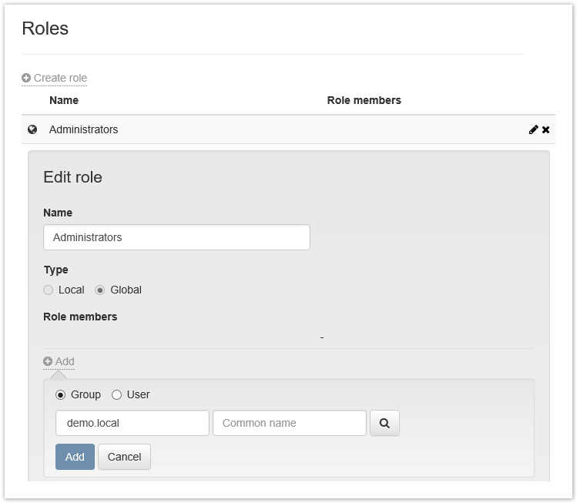Click the demo.local domain field
Screen dimensions: 577x503
pyautogui.click(x=133, y=423)
